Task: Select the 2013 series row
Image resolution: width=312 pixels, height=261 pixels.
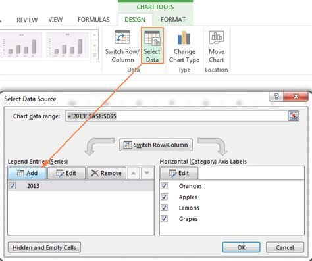Action: pyautogui.click(x=81, y=186)
